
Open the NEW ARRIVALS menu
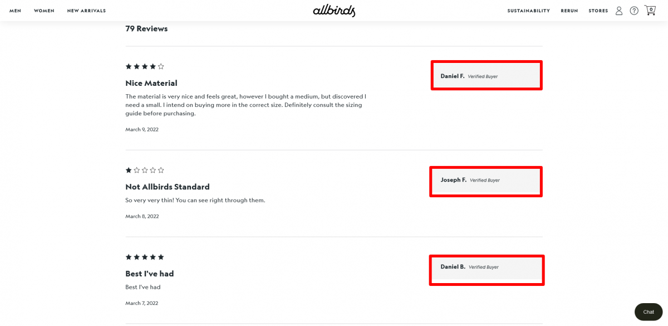(x=86, y=10)
